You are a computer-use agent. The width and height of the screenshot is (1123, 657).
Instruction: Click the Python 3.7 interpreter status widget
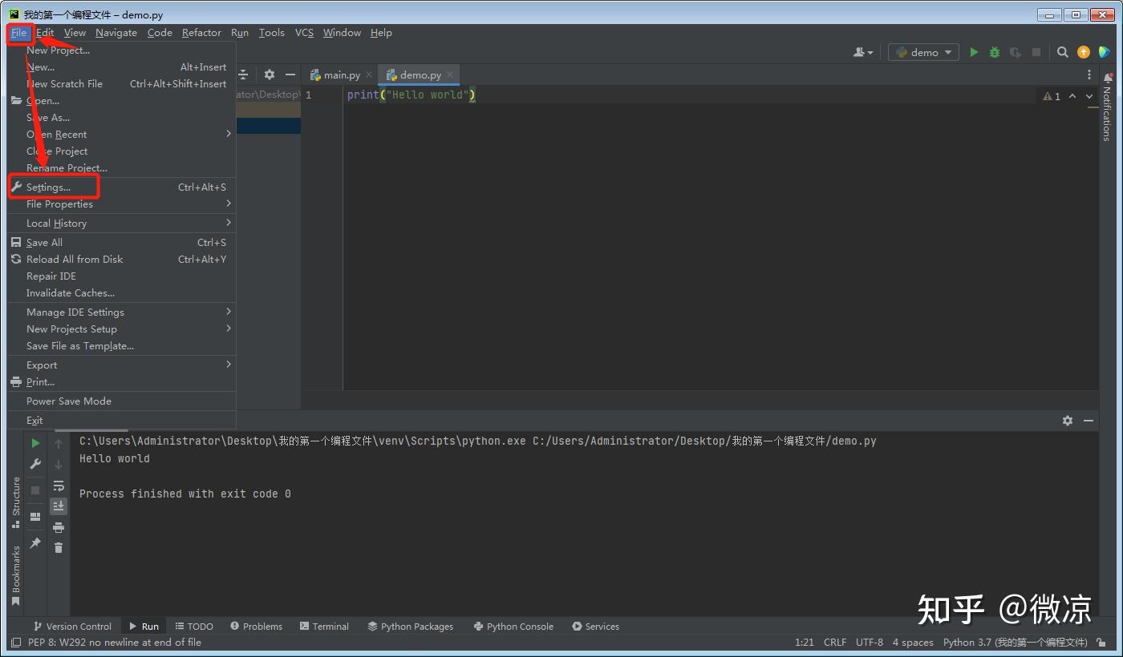(x=1015, y=643)
